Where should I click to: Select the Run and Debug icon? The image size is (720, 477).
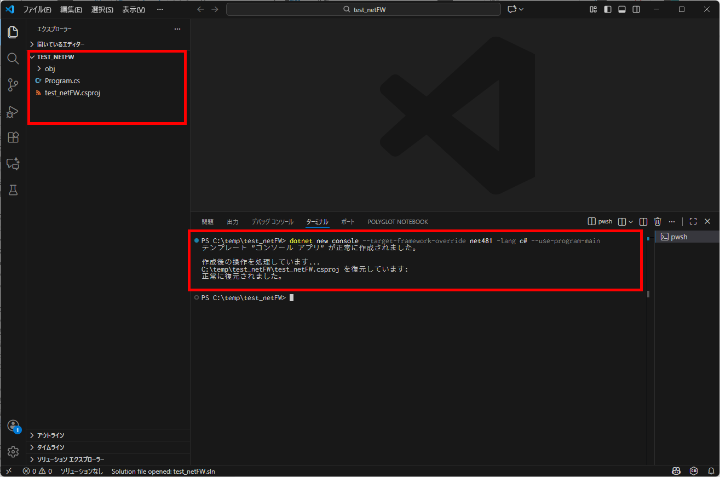point(13,111)
